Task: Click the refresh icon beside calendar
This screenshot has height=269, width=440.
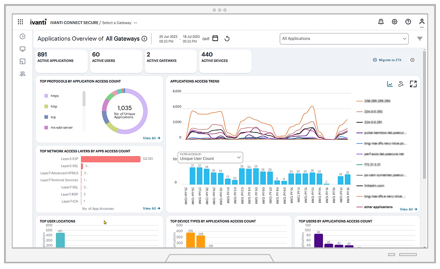Action: [x=227, y=39]
